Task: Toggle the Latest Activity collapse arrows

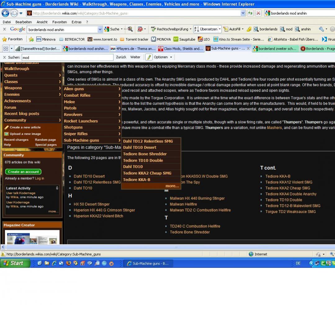Action: pos(57,188)
